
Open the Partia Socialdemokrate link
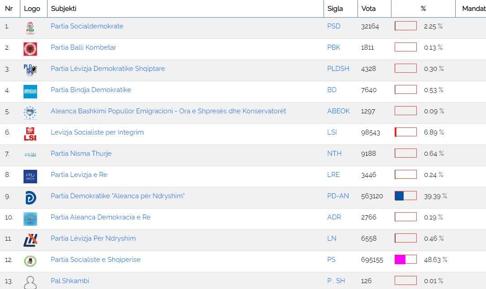[87, 26]
